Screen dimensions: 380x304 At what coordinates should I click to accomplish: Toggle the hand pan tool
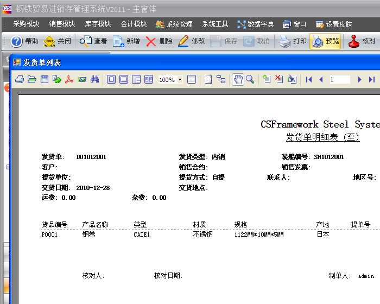pos(238,79)
